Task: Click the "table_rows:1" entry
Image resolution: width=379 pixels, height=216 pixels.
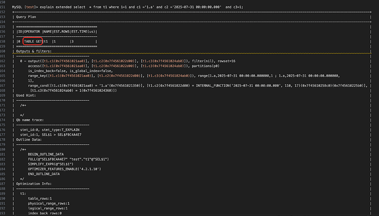Action: [40, 198]
